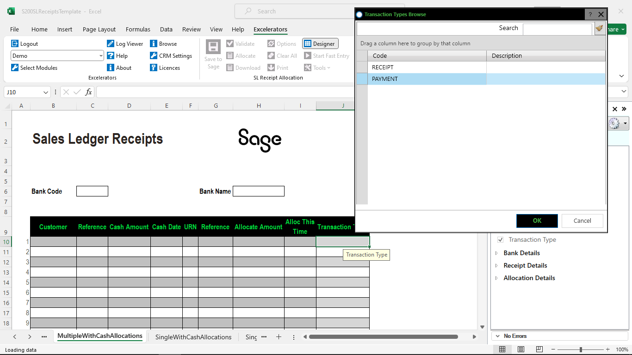Click the Search field in browse dialog
Image resolution: width=632 pixels, height=355 pixels.
tap(558, 29)
